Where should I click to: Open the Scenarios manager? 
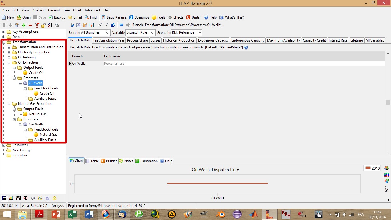click(139, 17)
